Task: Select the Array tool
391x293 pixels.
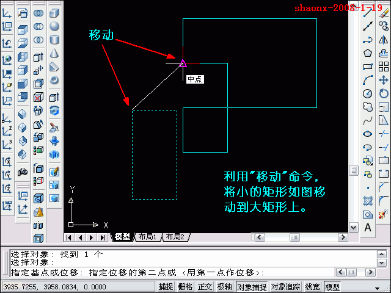Action: click(x=384, y=67)
